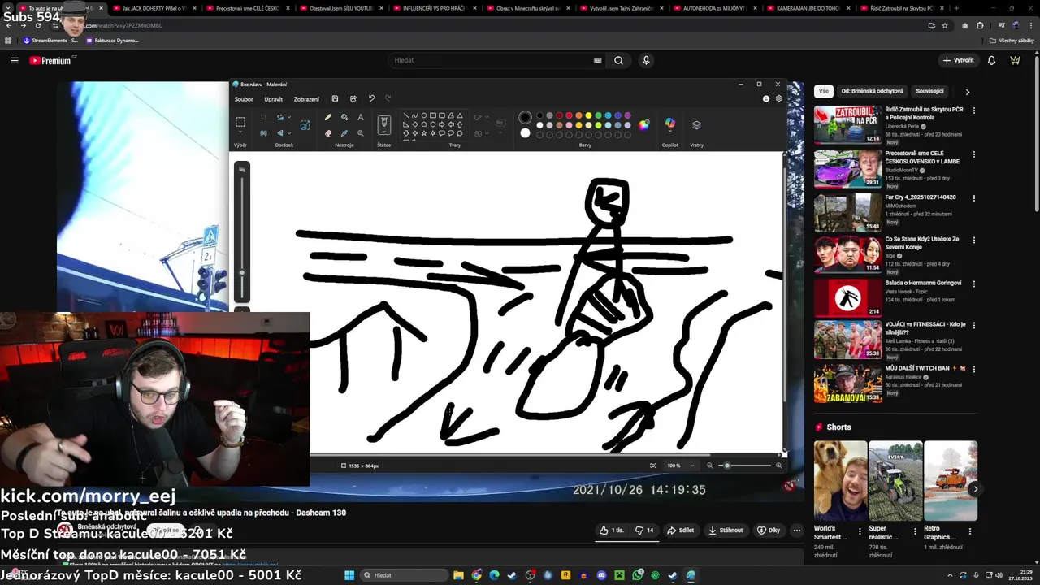Select the Text tool in Paint
The image size is (1040, 585).
click(361, 117)
